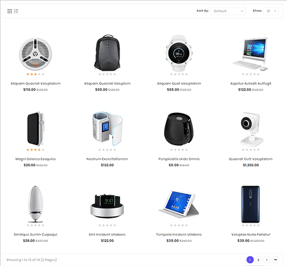Screen dimensions: 287x266
Task: Open Aspetur Autodit Autfugit product link
Action: coord(251,84)
